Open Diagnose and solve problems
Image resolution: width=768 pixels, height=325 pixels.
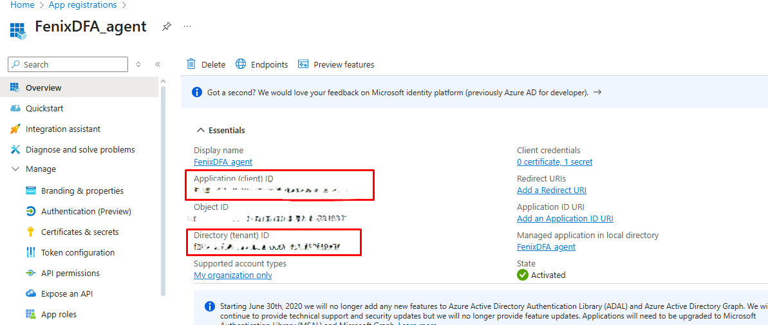[80, 149]
